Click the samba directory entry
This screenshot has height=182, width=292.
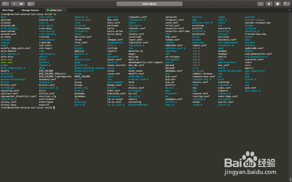pos(221,17)
